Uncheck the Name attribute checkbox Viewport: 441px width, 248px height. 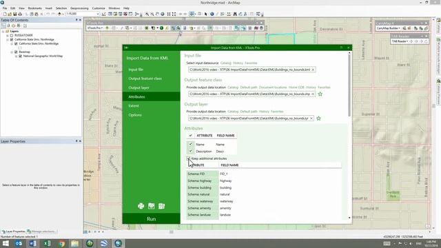click(x=190, y=144)
